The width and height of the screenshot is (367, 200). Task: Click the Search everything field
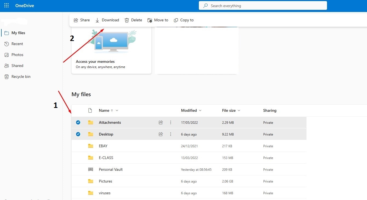point(263,6)
